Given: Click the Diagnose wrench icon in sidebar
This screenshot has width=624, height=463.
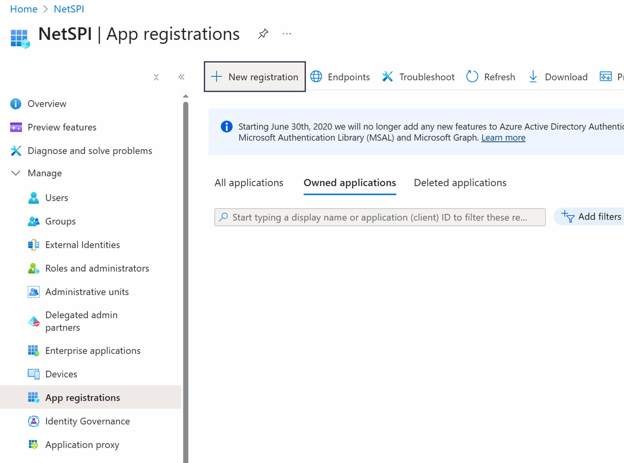Looking at the screenshot, I should click(16, 151).
